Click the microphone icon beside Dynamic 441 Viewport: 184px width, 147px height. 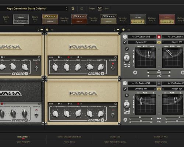coord(125,89)
